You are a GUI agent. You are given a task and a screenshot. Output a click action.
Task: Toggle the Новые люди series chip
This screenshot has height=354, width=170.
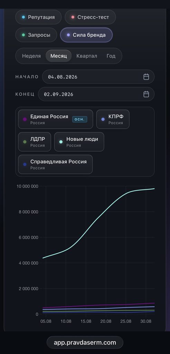pos(79,142)
